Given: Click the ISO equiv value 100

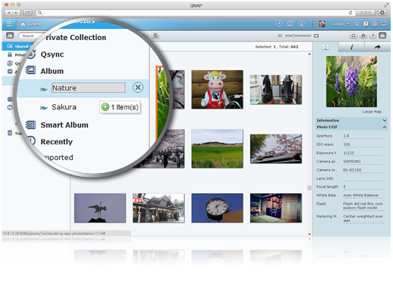Looking at the screenshot, I should pos(347,144).
